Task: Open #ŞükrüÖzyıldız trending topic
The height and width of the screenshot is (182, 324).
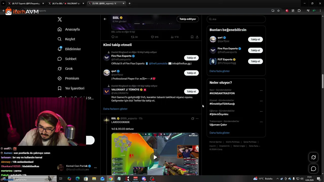Action: pos(219,114)
